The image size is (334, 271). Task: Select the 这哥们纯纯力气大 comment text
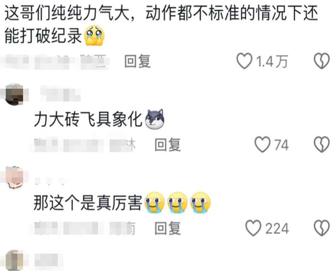coord(161,24)
